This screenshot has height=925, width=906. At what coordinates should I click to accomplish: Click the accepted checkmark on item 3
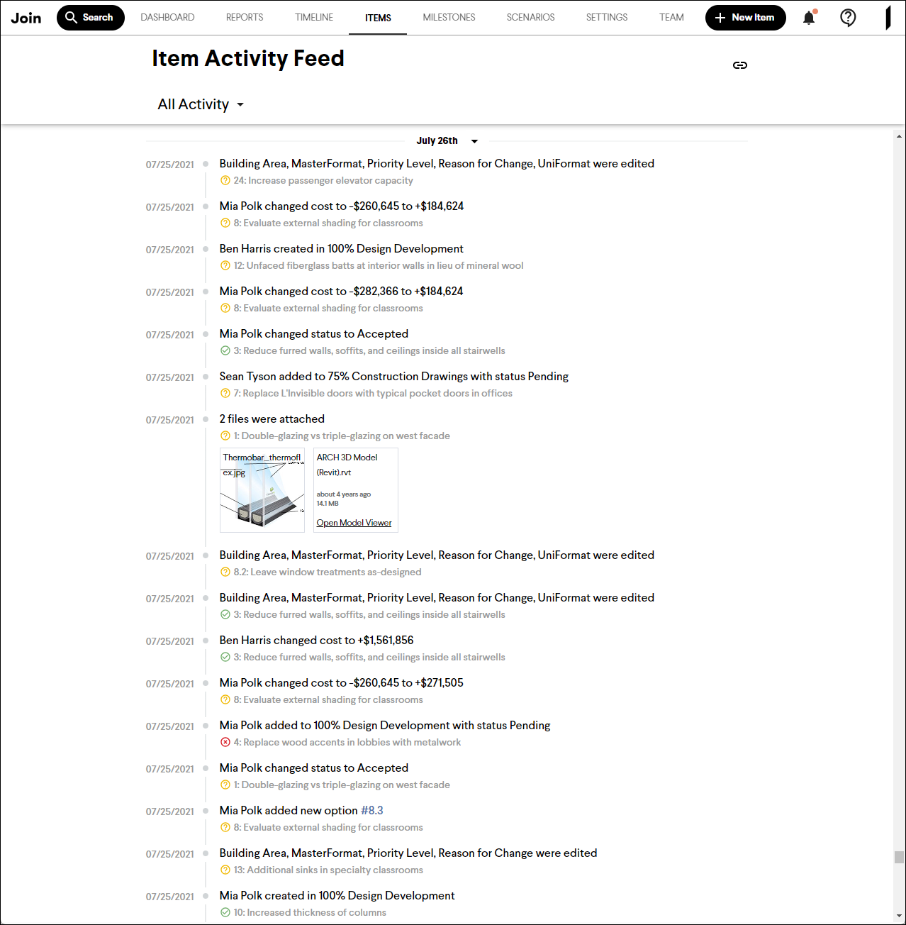(224, 350)
